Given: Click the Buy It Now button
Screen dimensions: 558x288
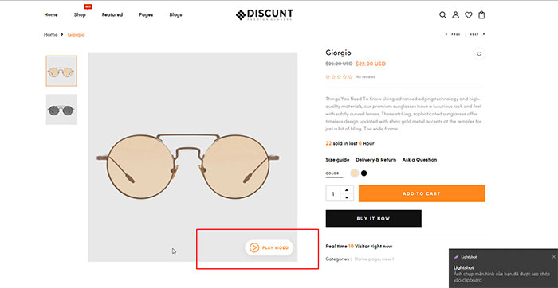Looking at the screenshot, I should (x=373, y=219).
